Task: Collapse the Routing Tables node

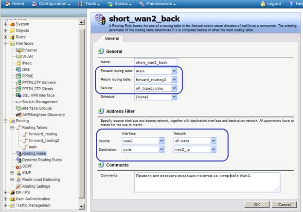Action: pos(12,128)
